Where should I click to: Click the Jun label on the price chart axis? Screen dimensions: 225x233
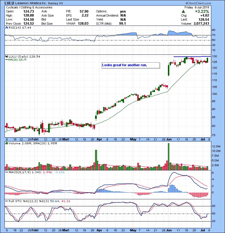click(169, 140)
